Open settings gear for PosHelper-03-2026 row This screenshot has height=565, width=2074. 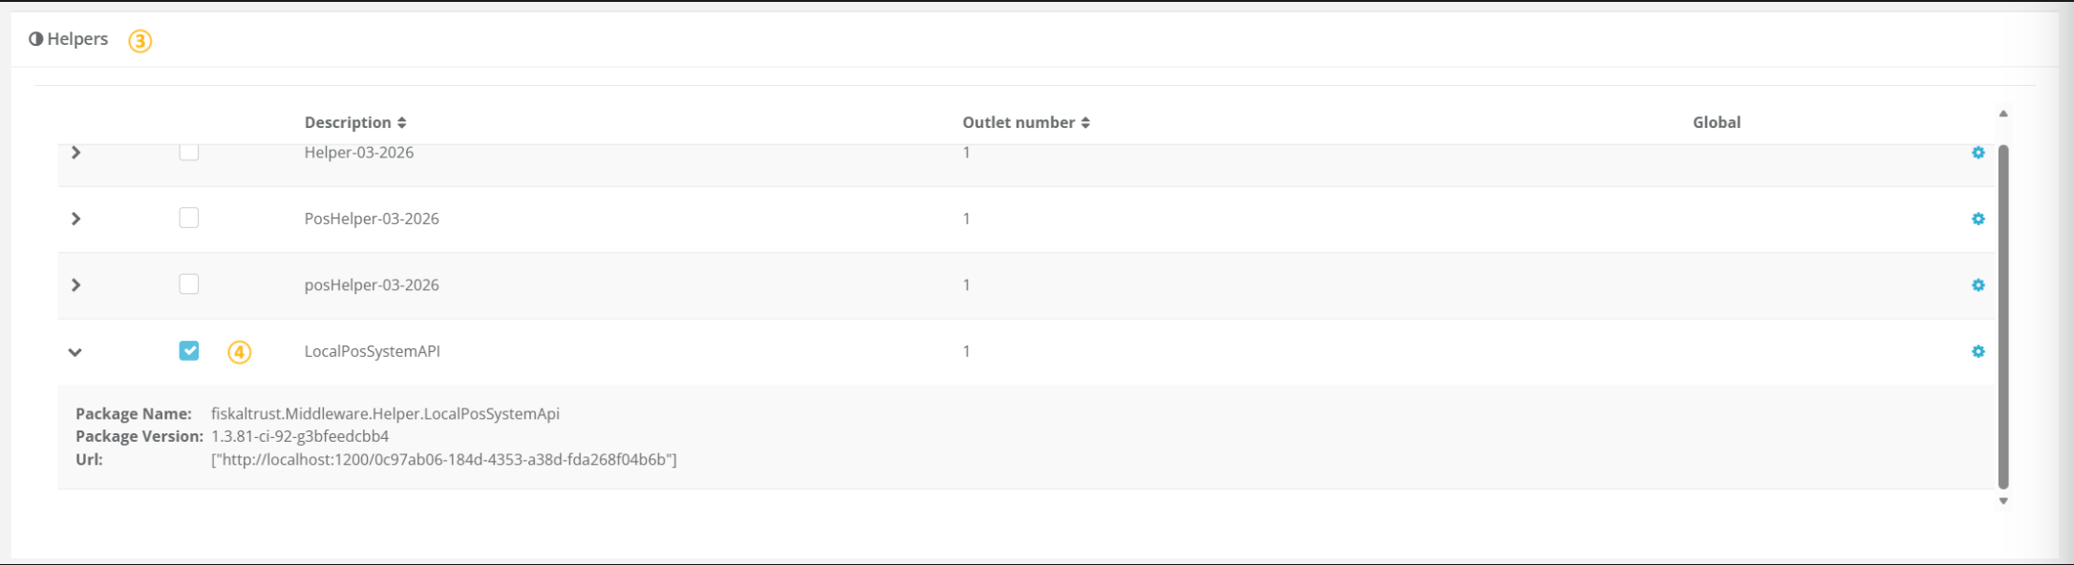[1978, 219]
